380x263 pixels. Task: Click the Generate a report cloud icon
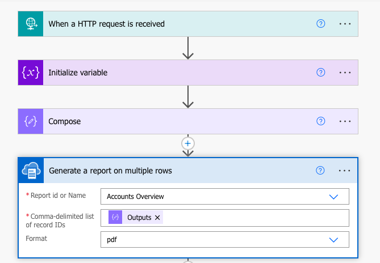(31, 171)
